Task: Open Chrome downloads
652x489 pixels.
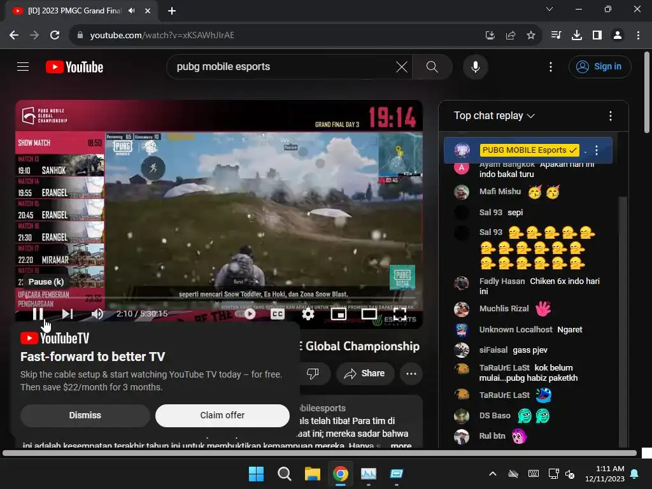Action: pyautogui.click(x=576, y=35)
